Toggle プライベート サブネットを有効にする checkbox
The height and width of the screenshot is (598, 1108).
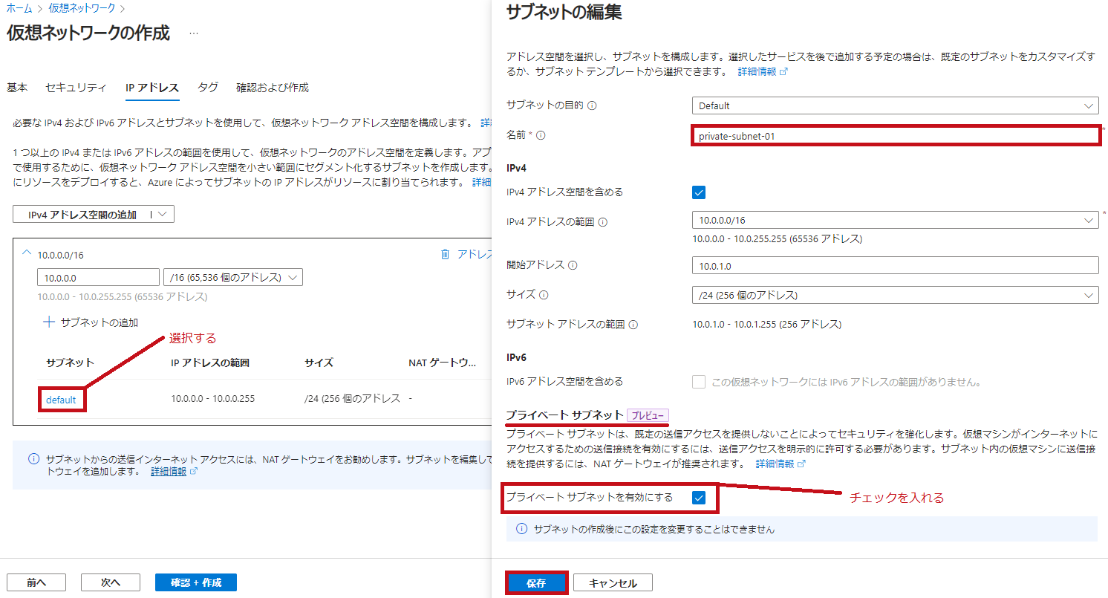[699, 498]
